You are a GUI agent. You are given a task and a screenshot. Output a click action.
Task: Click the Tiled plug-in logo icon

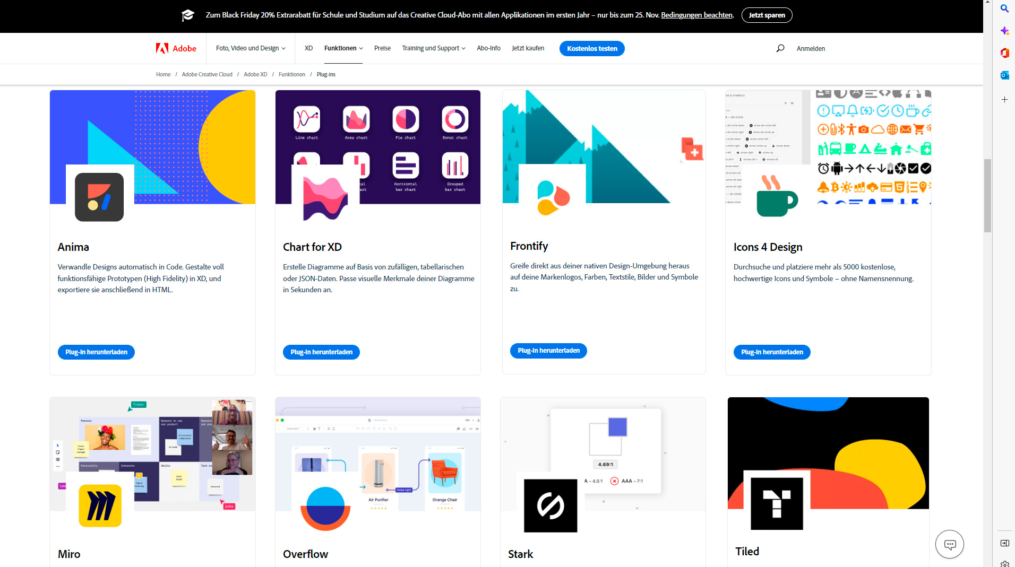click(777, 504)
